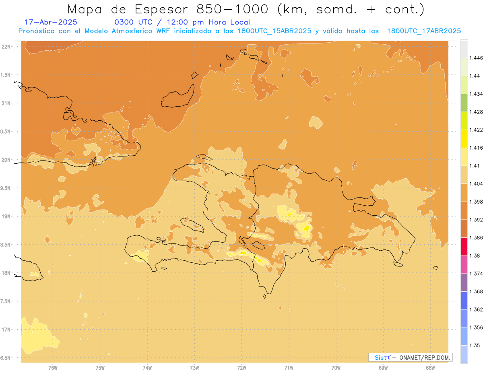Click the legend value '1.356'
Viewport: 483px width, 373px height.
tap(476, 328)
